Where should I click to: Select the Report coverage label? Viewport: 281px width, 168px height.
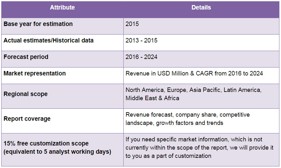27,119
